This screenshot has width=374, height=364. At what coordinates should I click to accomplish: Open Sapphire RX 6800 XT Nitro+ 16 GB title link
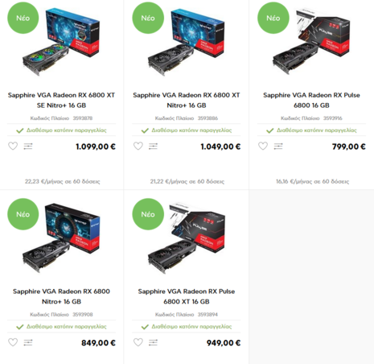click(x=187, y=100)
